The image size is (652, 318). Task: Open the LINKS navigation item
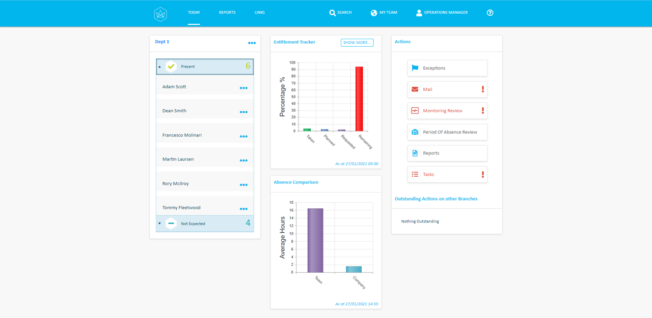(259, 12)
